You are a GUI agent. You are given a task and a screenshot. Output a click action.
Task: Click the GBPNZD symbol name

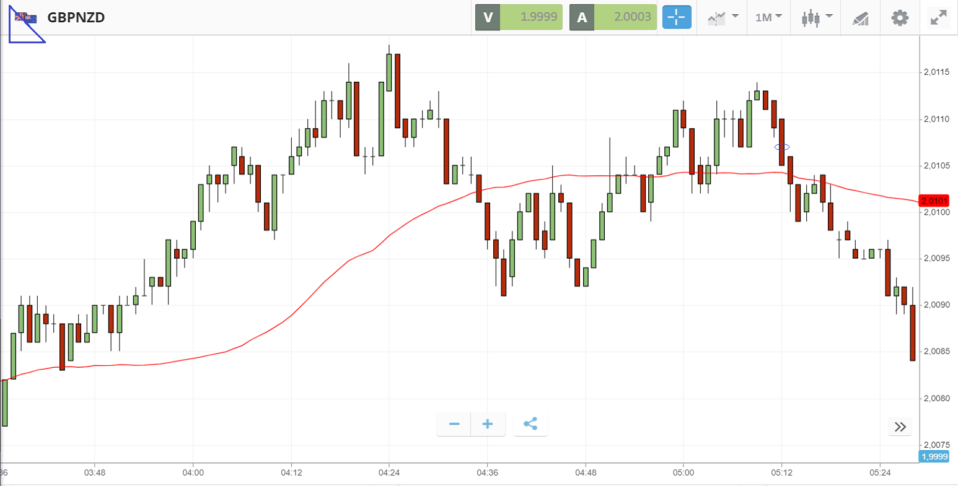point(76,17)
